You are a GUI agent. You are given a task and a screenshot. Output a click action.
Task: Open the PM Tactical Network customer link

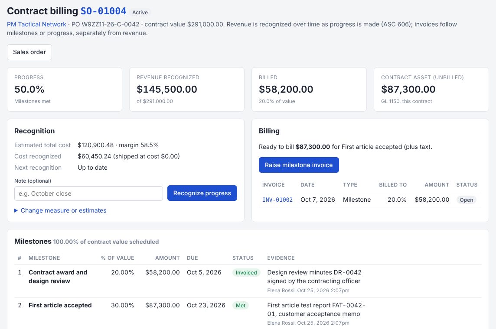coord(37,24)
